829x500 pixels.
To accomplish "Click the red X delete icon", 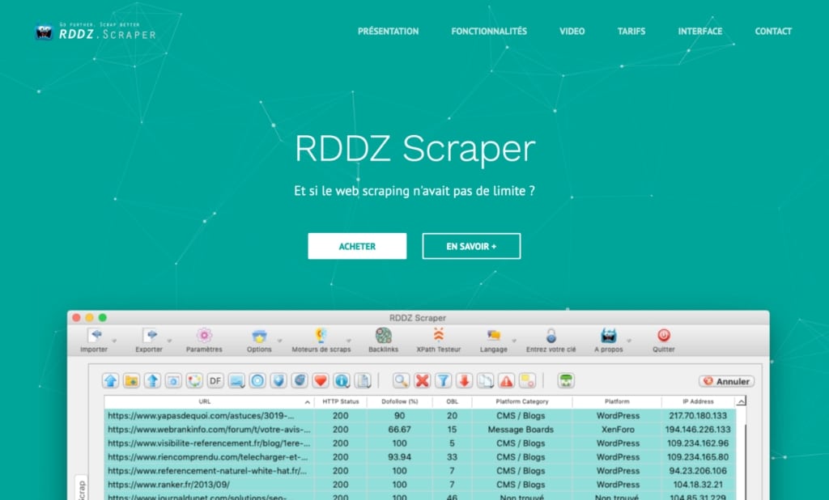I will [x=422, y=380].
